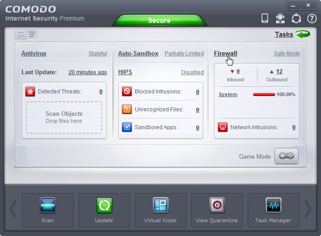This screenshot has height=236, width=321.
Task: Switch to advanced view toggle
Action: pyautogui.click(x=32, y=34)
